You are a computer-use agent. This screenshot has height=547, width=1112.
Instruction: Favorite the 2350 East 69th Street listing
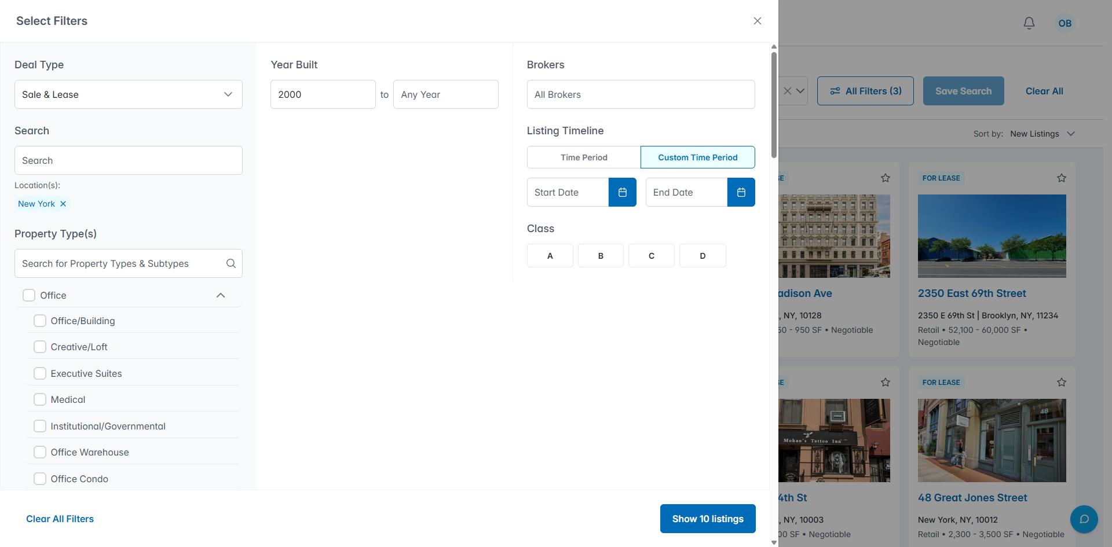[x=1061, y=178]
